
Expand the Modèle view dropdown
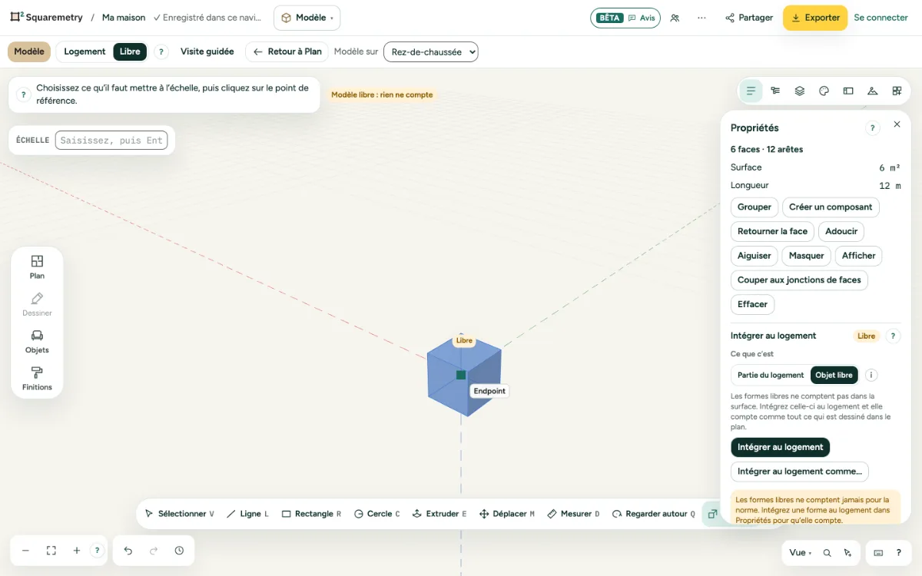[307, 18]
